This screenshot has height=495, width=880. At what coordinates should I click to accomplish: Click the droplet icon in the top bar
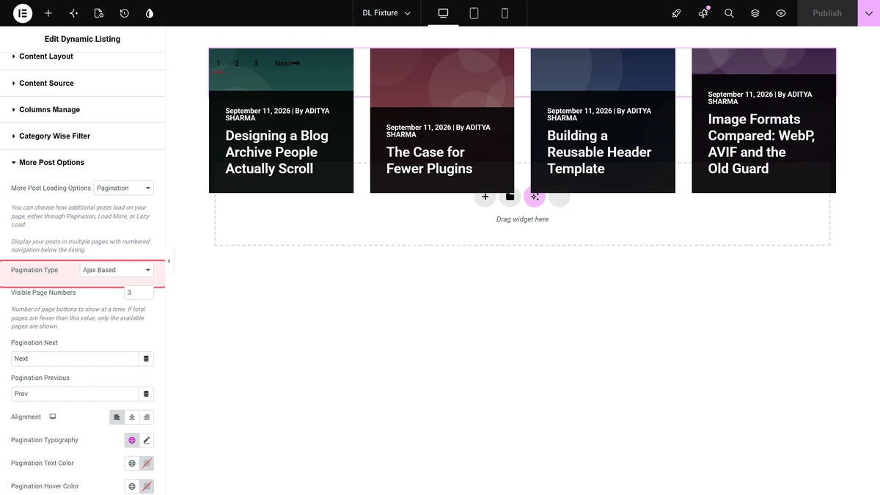pyautogui.click(x=150, y=13)
